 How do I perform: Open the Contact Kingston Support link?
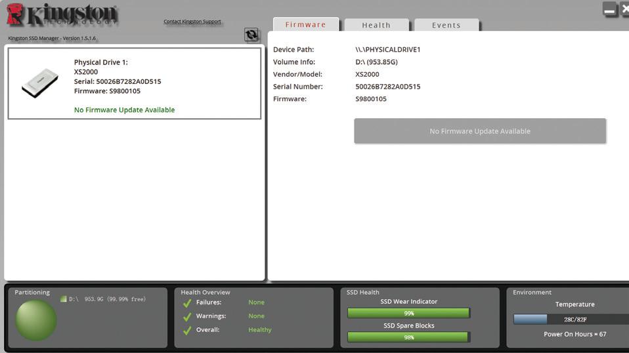[x=192, y=21]
